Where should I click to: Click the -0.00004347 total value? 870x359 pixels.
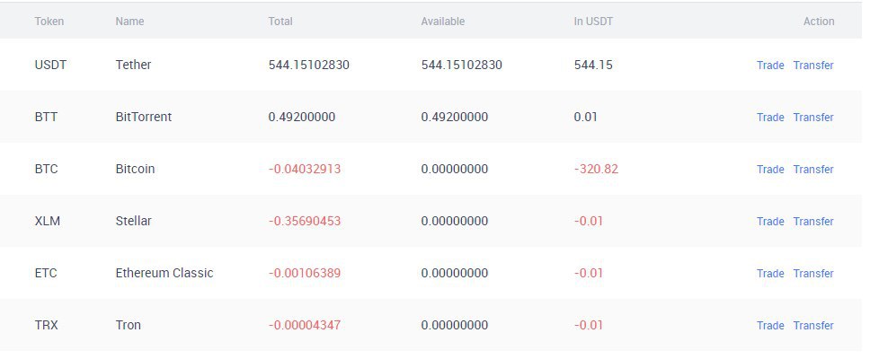(x=305, y=325)
